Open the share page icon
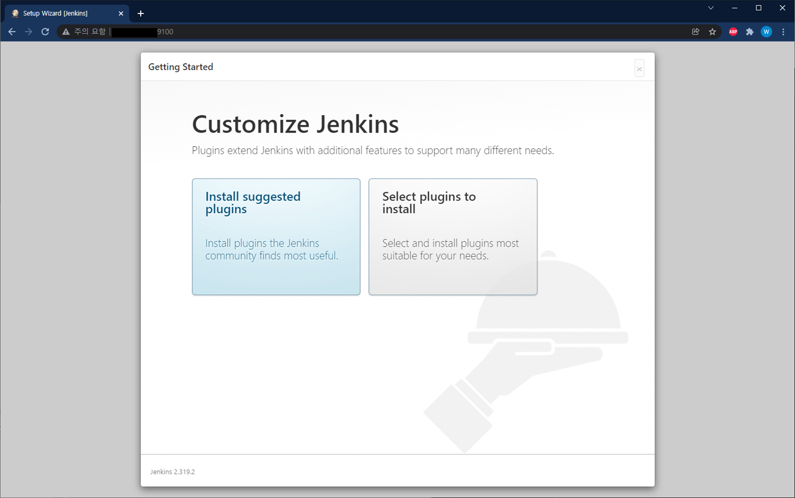 696,32
